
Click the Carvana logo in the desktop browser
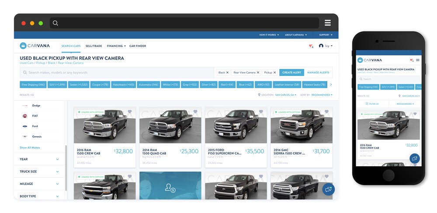[35, 46]
